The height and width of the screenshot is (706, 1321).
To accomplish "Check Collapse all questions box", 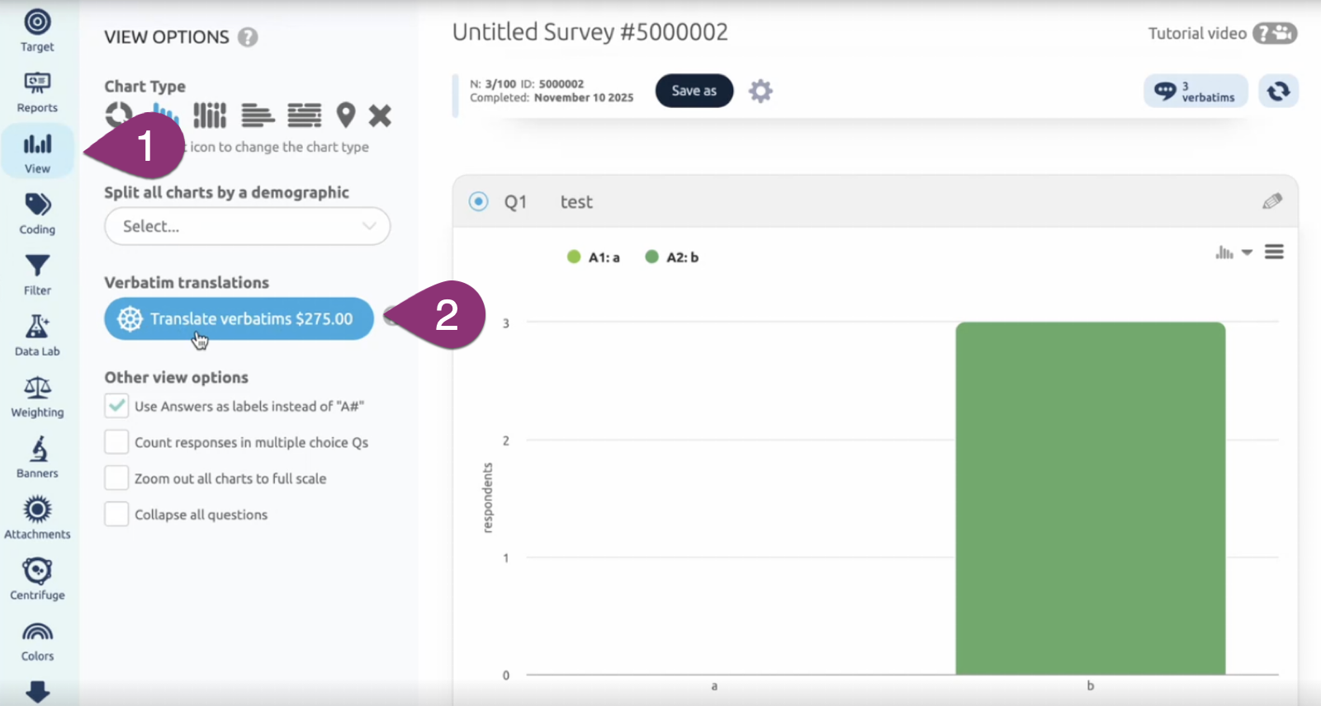I will pos(116,515).
